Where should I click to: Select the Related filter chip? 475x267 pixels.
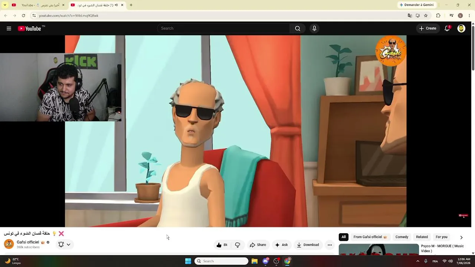(422, 237)
